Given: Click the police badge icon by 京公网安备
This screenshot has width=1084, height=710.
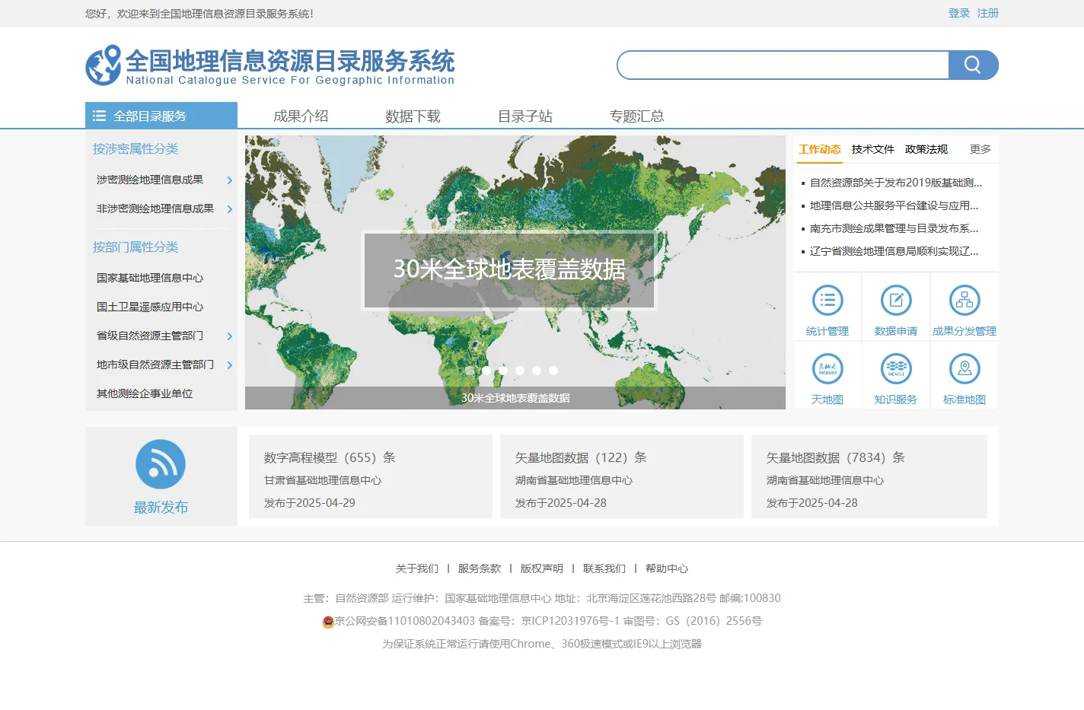Looking at the screenshot, I should click(x=328, y=622).
